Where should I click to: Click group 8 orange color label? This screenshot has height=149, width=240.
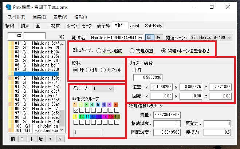[x=115, y=105]
